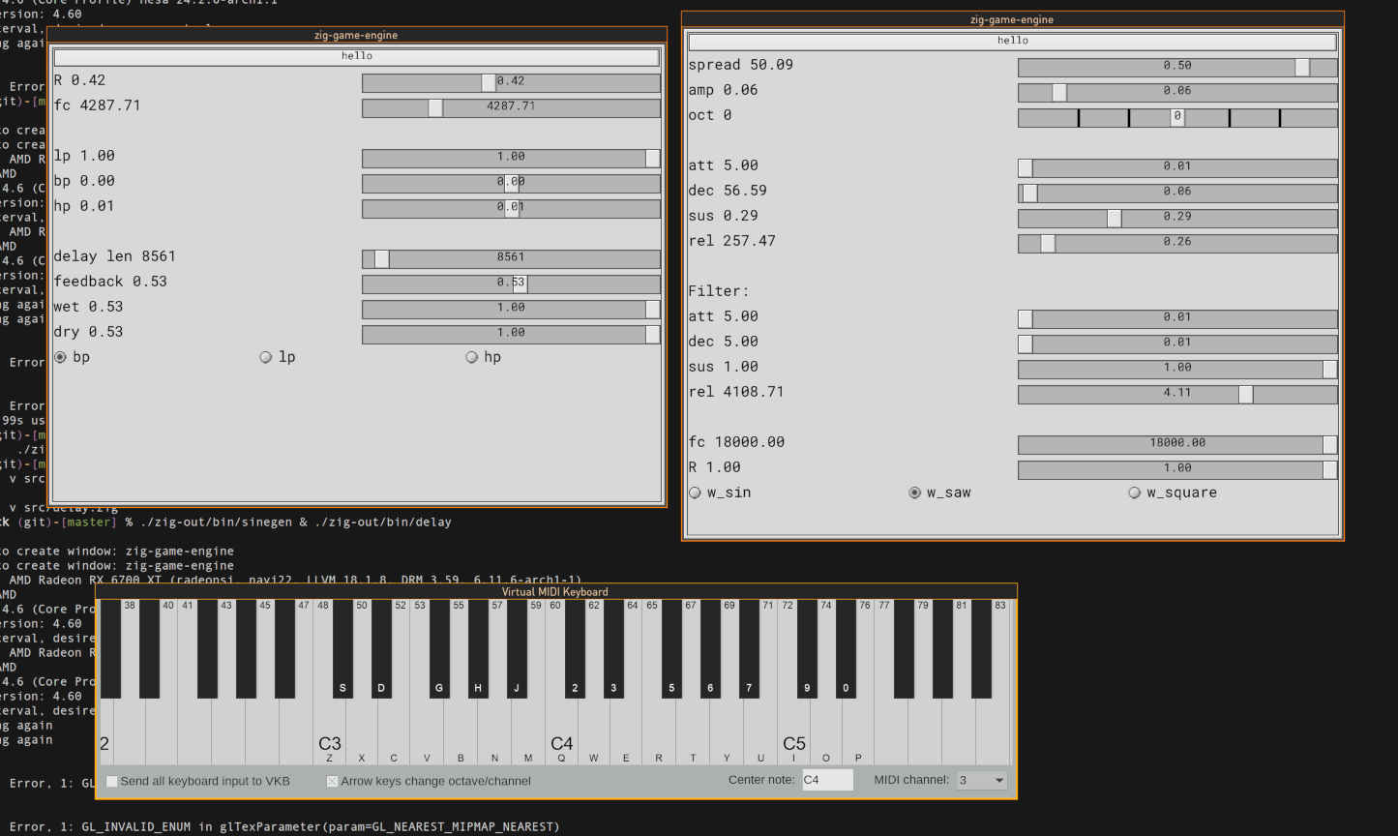Click the rel 4108.71 slider
The height and width of the screenshot is (836, 1398).
click(x=1177, y=394)
